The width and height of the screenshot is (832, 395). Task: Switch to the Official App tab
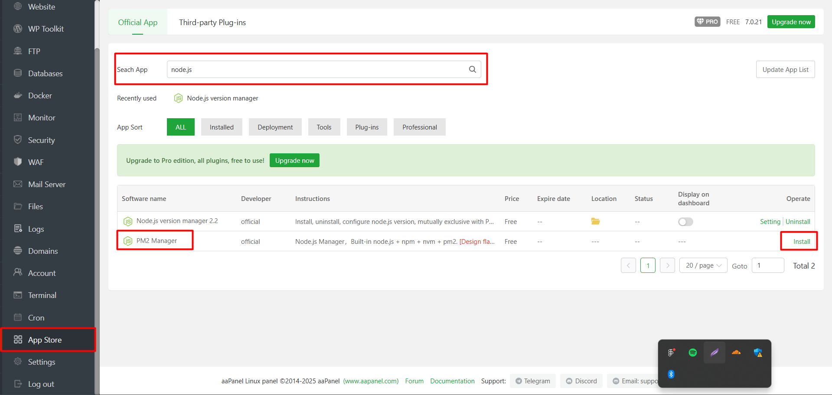coord(137,22)
